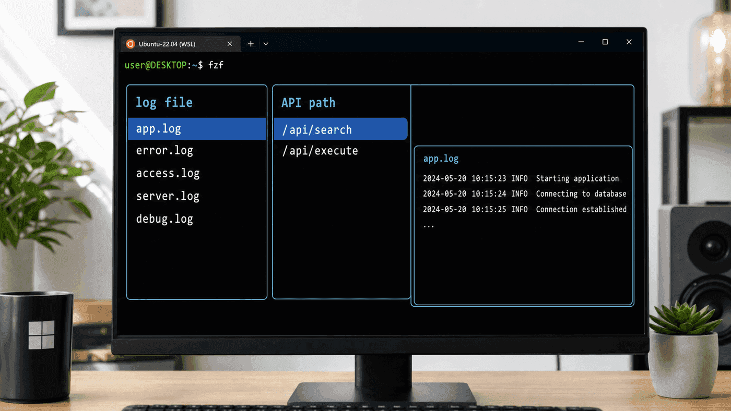731x411 pixels.
Task: Maximize the terminal window
Action: tap(605, 42)
